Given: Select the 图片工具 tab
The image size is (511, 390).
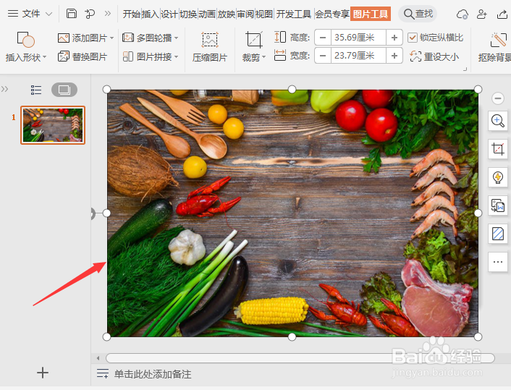Looking at the screenshot, I should coord(371,14).
